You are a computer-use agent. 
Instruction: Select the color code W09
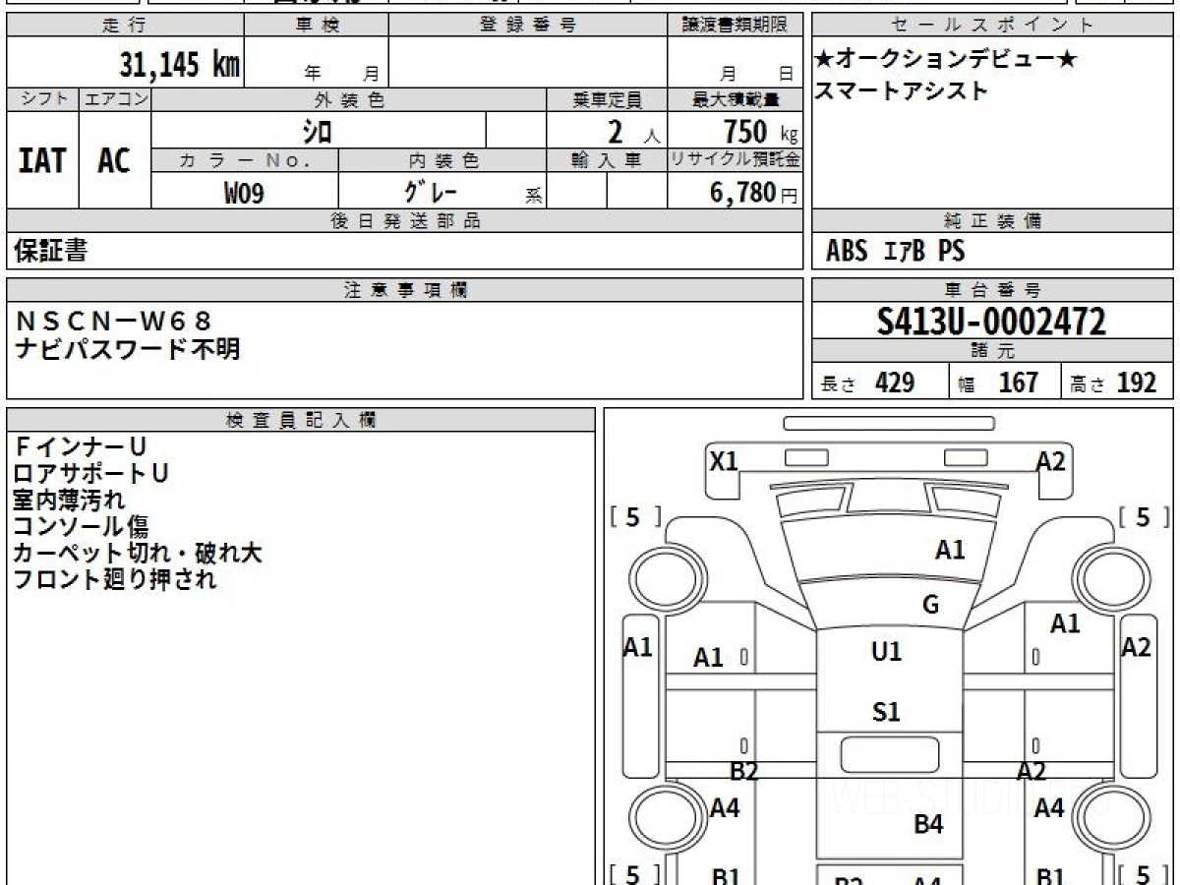point(244,193)
